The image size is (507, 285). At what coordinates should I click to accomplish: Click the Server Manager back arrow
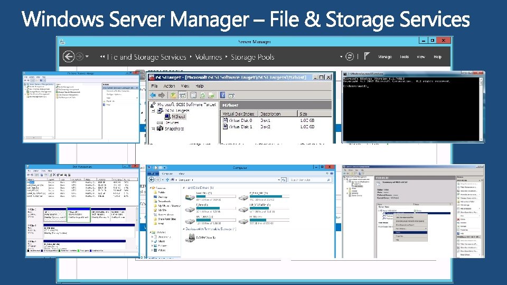pyautogui.click(x=69, y=56)
